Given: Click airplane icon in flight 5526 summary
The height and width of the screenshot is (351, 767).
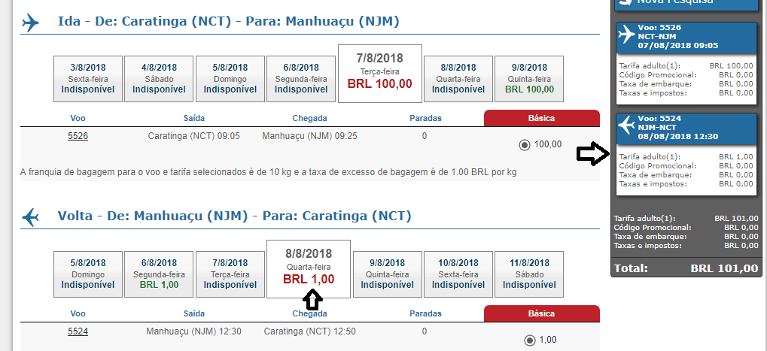Looking at the screenshot, I should pyautogui.click(x=626, y=35).
